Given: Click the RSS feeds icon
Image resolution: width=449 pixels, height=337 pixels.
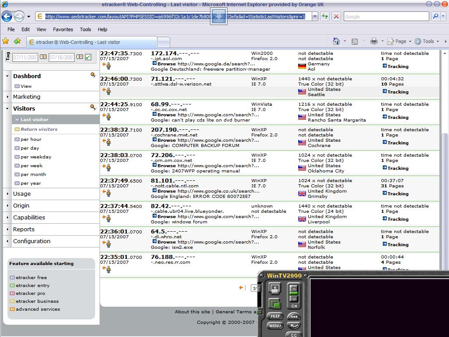Looking at the screenshot, I should [x=354, y=42].
